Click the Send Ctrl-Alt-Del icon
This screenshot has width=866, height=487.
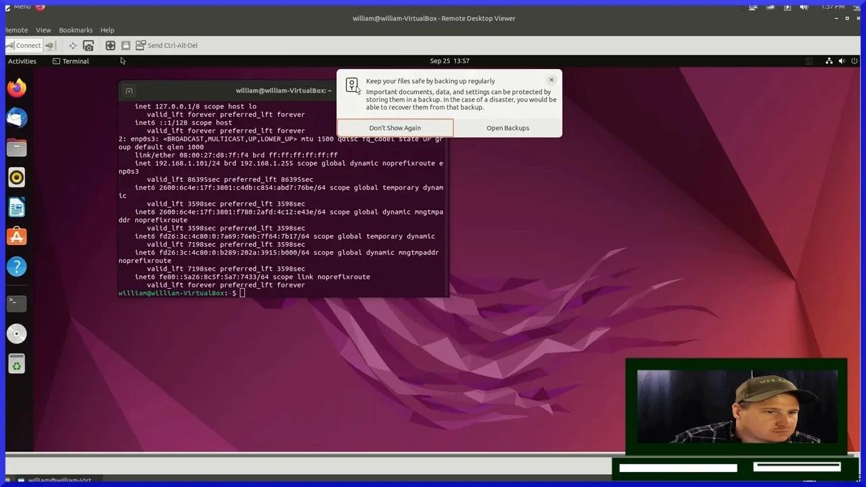tap(140, 45)
